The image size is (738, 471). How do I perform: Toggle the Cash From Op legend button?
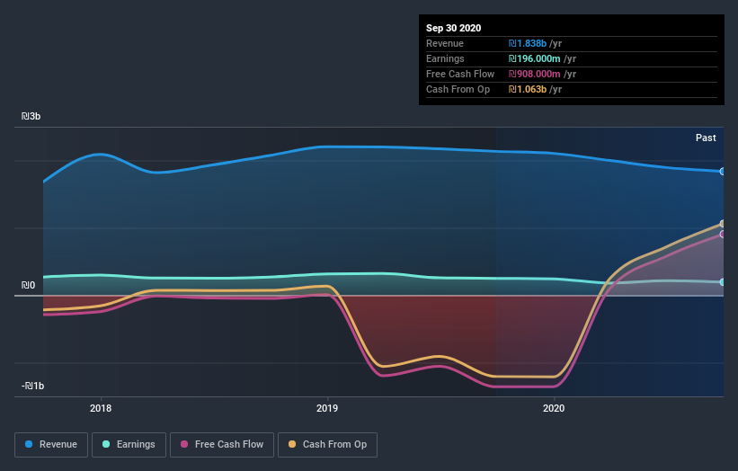(327, 445)
